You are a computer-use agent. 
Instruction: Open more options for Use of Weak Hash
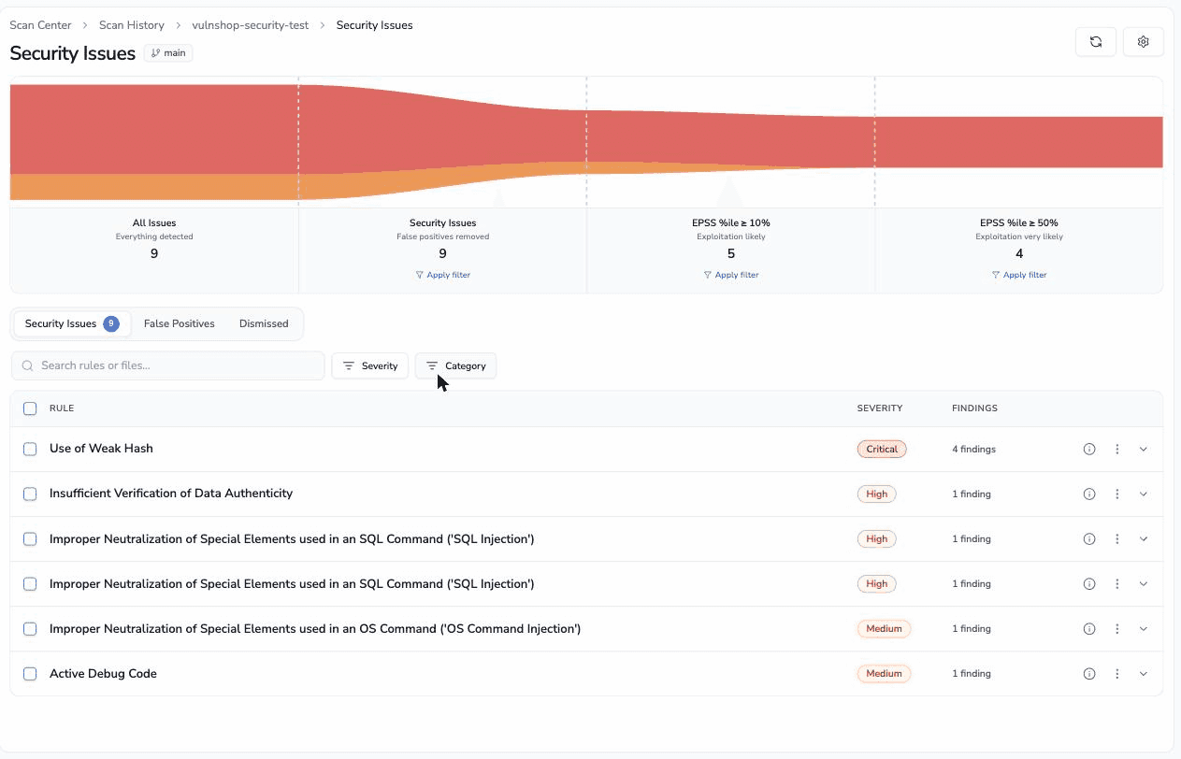[1117, 450]
